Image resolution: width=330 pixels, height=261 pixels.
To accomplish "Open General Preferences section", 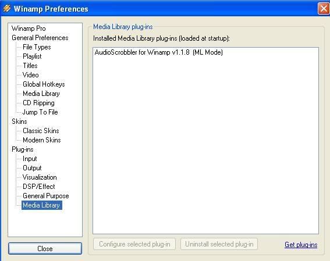I will pyautogui.click(x=40, y=38).
